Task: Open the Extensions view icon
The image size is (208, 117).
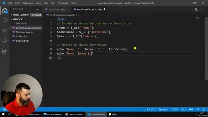Action: pos(5,51)
